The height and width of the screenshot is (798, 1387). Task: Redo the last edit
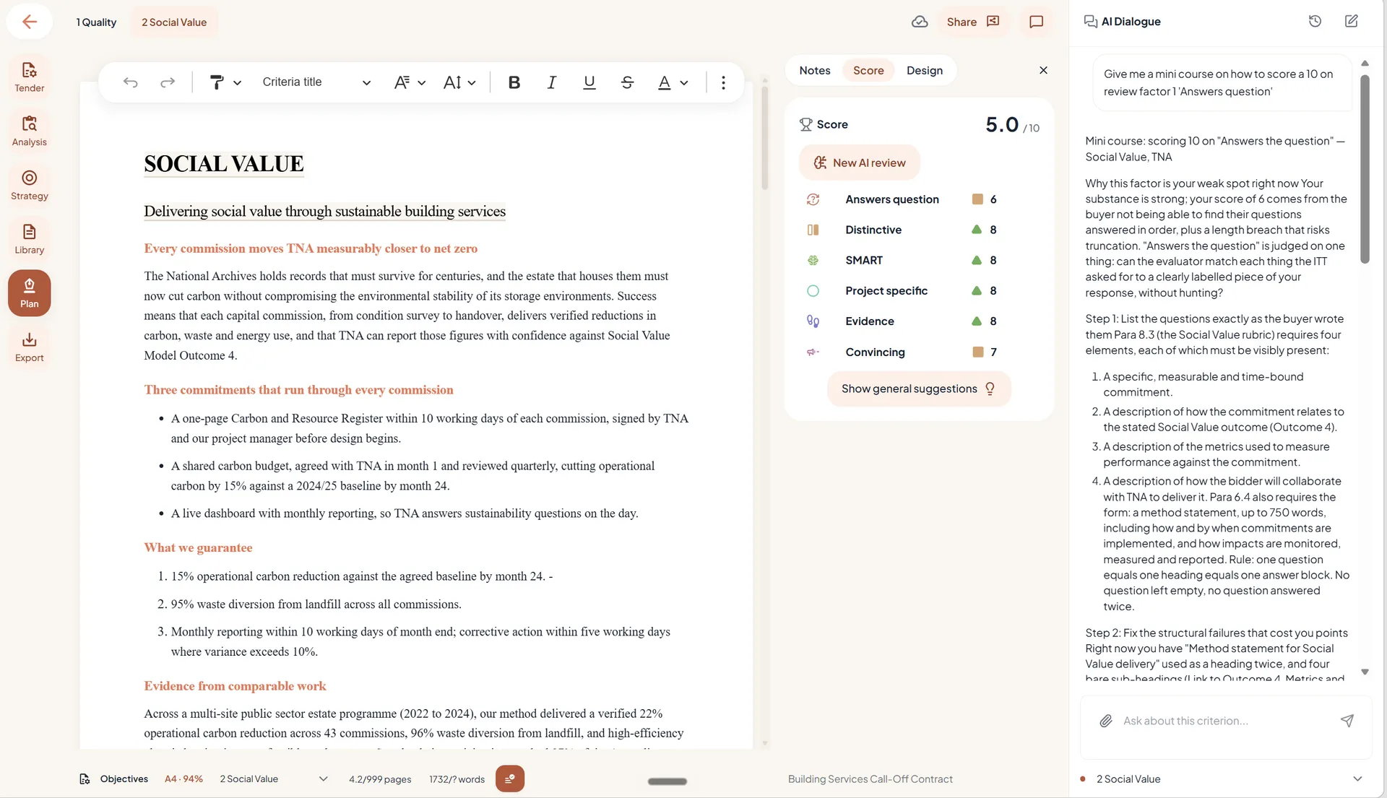[168, 82]
